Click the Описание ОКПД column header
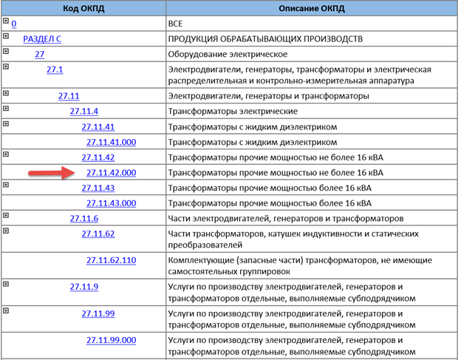The image size is (461, 360). (312, 8)
